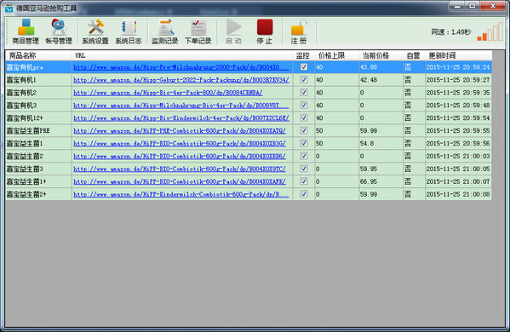This screenshot has width=510, height=332.
Task: Open 系统设置 system settings
Action: click(95, 31)
